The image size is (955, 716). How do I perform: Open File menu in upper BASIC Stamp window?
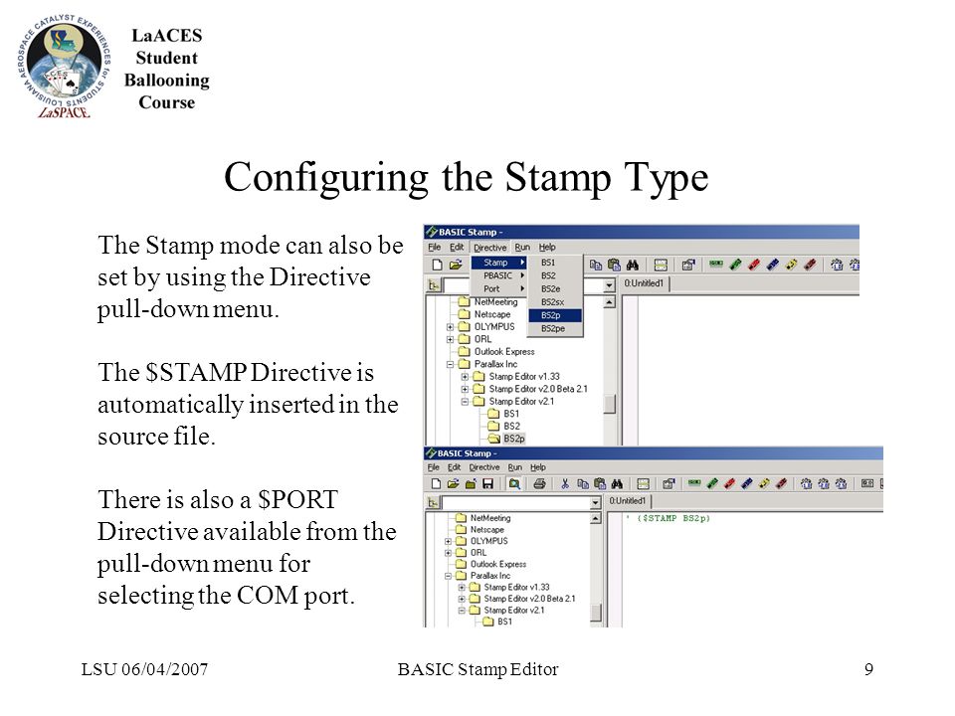(435, 248)
